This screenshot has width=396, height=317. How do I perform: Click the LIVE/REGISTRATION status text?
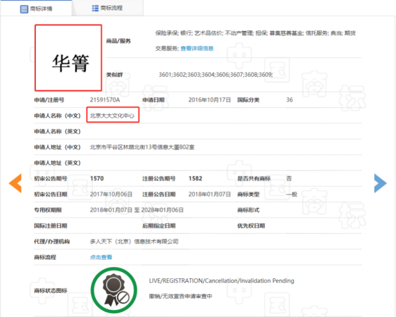click(x=221, y=281)
